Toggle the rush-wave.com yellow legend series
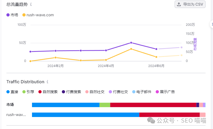The image size is (213, 129). click(x=38, y=15)
